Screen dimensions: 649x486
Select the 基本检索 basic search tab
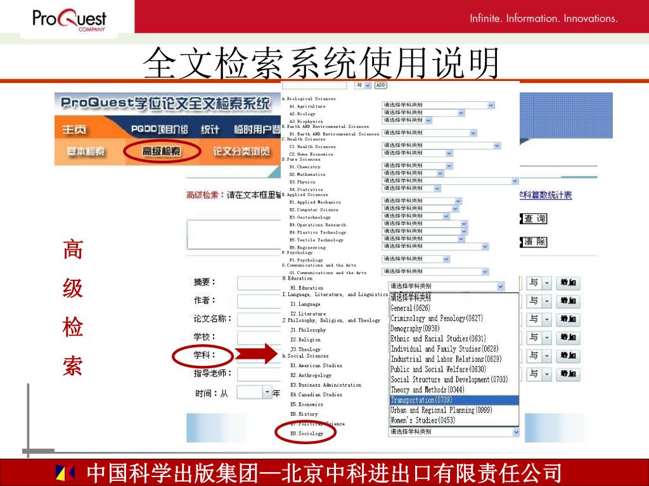(x=86, y=151)
